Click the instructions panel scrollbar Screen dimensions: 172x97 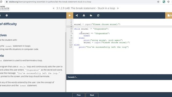tap(66, 62)
